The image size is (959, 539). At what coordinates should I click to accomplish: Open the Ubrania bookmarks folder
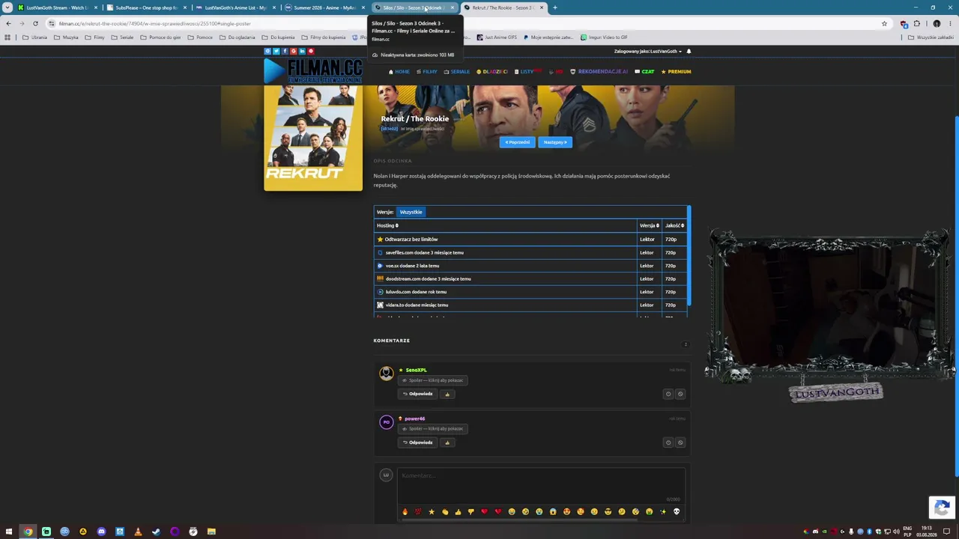click(x=34, y=37)
